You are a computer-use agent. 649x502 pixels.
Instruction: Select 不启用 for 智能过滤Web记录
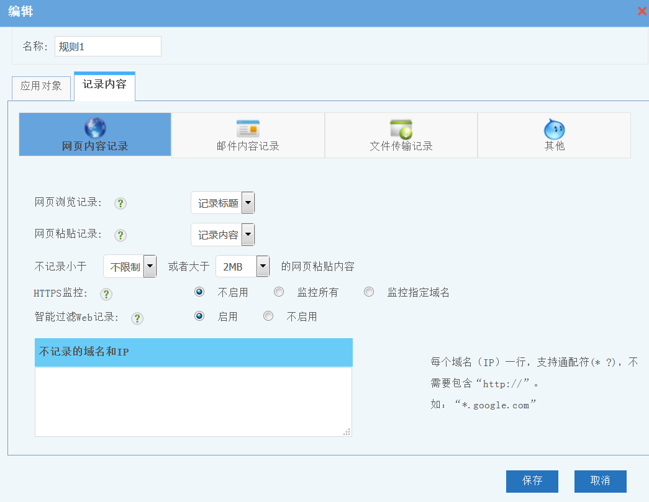(x=268, y=316)
